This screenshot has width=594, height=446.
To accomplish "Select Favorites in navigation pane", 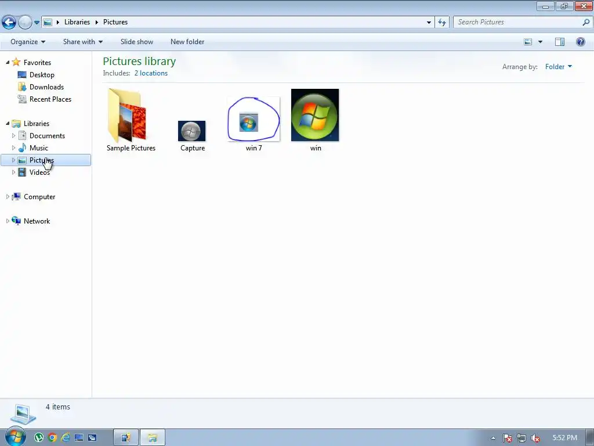I will coord(37,63).
